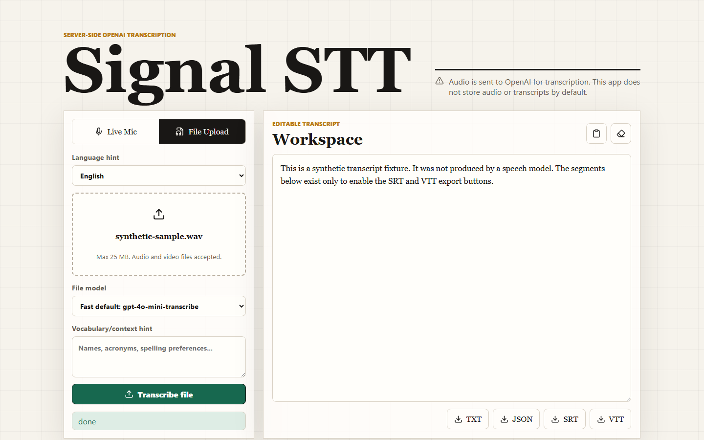Click the "done" status message
Image resolution: width=704 pixels, height=440 pixels.
(159, 421)
